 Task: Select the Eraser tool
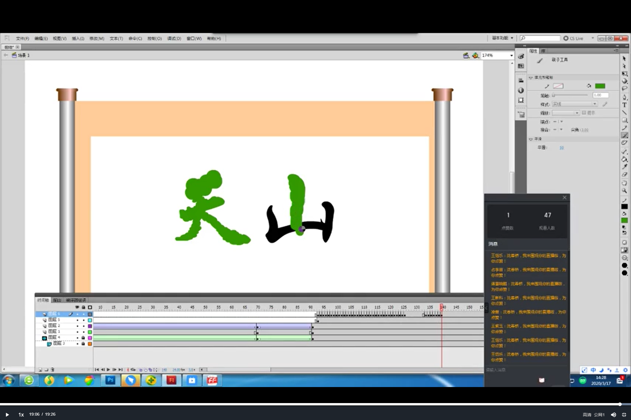(x=624, y=174)
